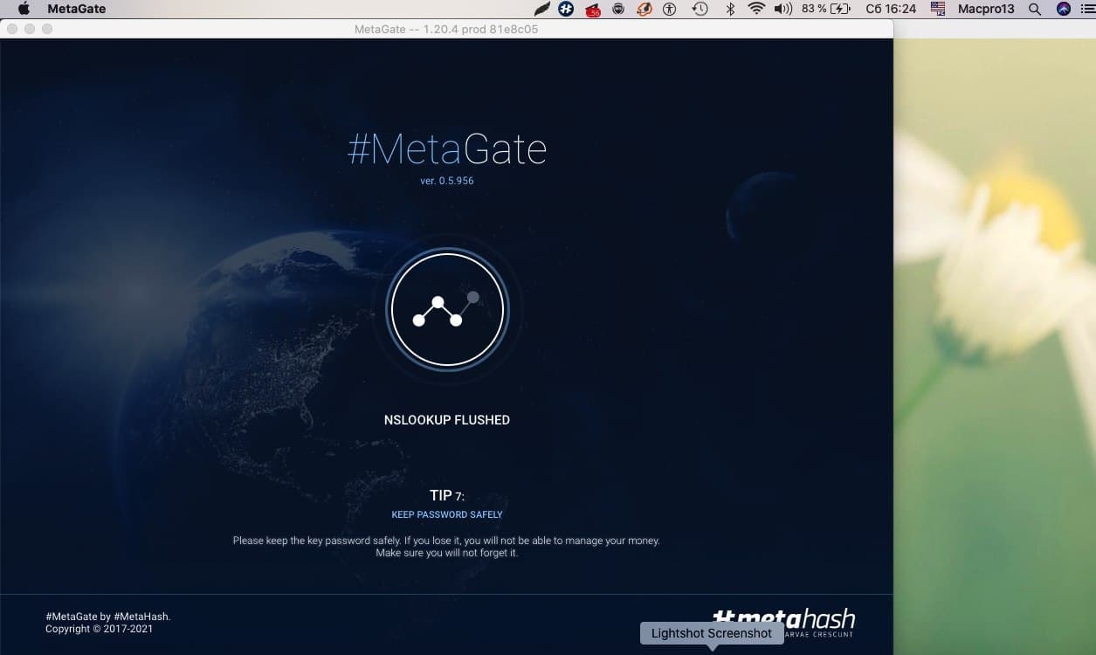Open battery status showing 83 %
Image resolution: width=1096 pixels, height=655 pixels.
[825, 9]
